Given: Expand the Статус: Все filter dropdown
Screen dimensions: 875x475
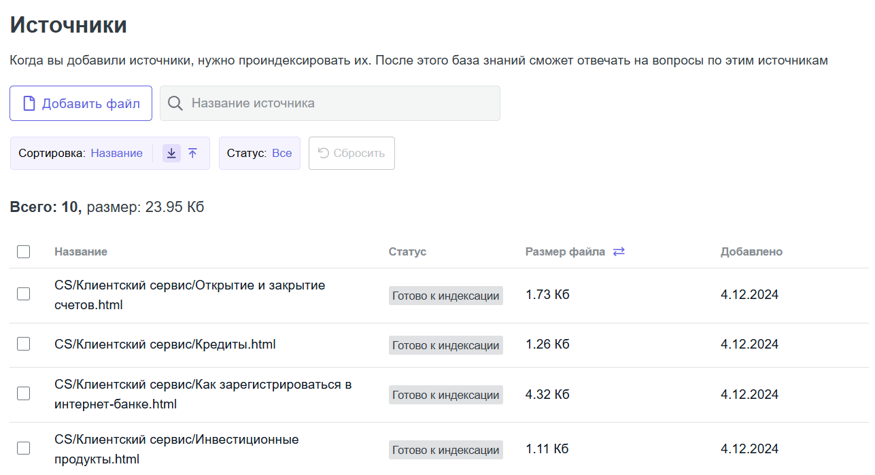Looking at the screenshot, I should (x=259, y=154).
